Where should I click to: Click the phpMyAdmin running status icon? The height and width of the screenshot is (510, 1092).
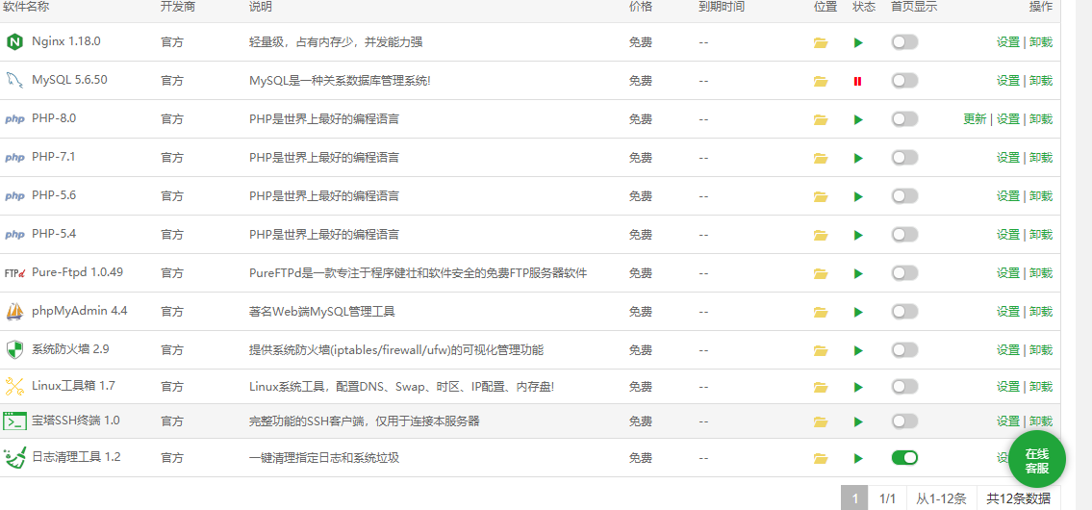(858, 312)
